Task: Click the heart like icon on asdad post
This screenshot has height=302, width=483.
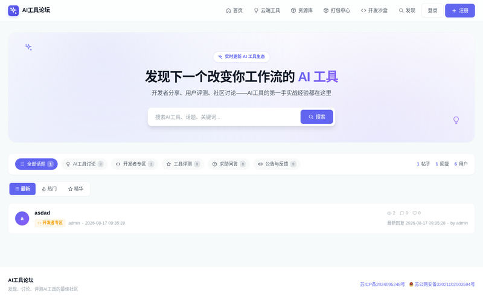Action: [415, 213]
